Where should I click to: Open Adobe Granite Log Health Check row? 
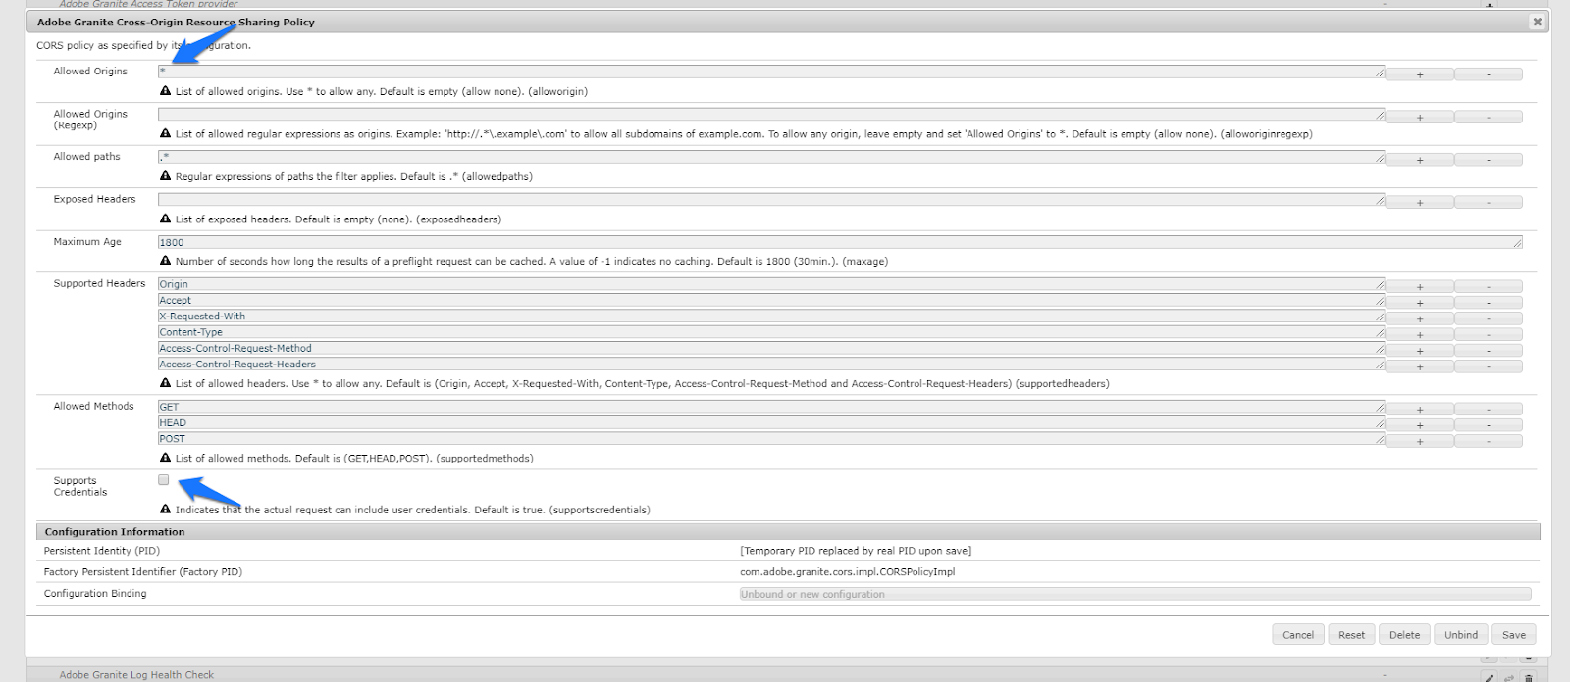click(x=136, y=675)
